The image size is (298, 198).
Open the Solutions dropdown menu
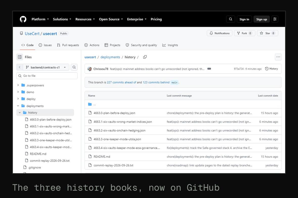tap(62, 19)
